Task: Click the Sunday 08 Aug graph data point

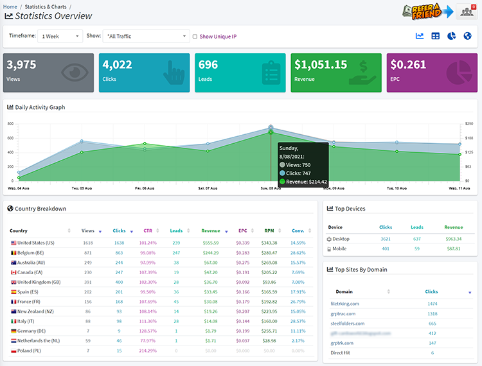Action: (271, 132)
